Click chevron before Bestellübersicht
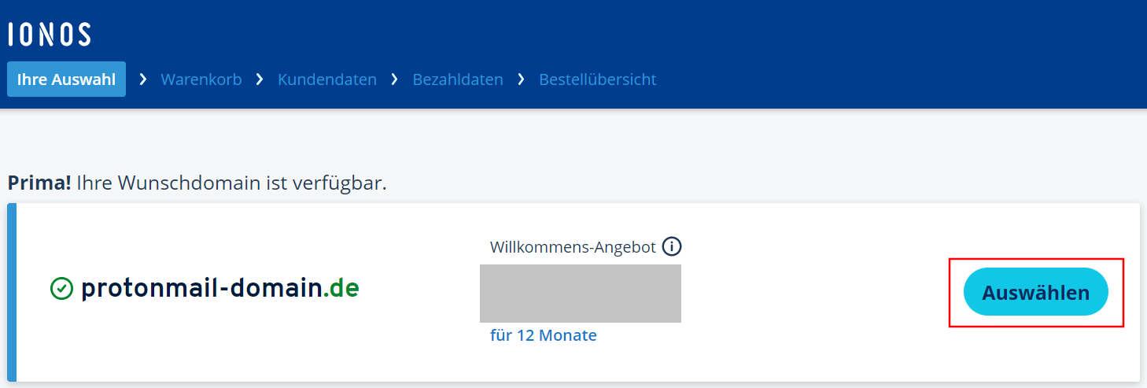 [x=521, y=79]
